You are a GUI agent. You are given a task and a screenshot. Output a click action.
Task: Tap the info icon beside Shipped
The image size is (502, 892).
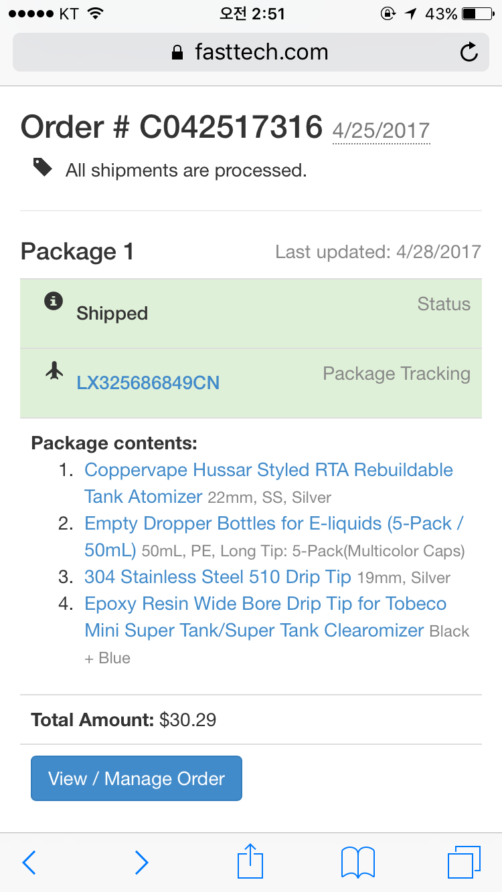click(54, 302)
